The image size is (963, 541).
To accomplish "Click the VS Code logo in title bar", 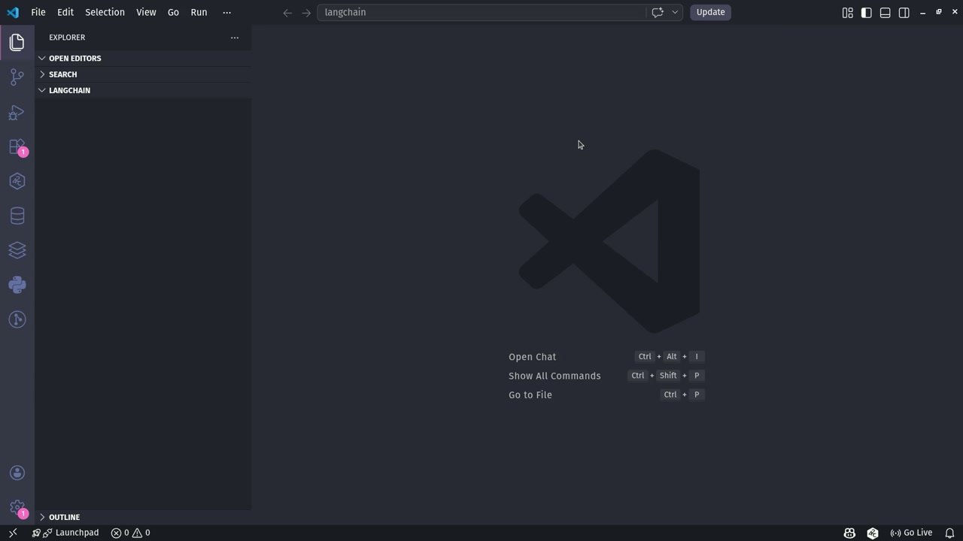I will point(13,12).
